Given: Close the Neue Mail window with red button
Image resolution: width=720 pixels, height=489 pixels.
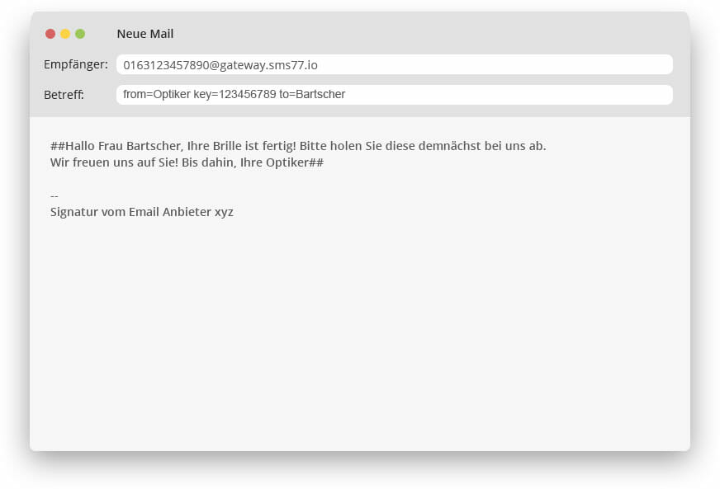Looking at the screenshot, I should [50, 34].
